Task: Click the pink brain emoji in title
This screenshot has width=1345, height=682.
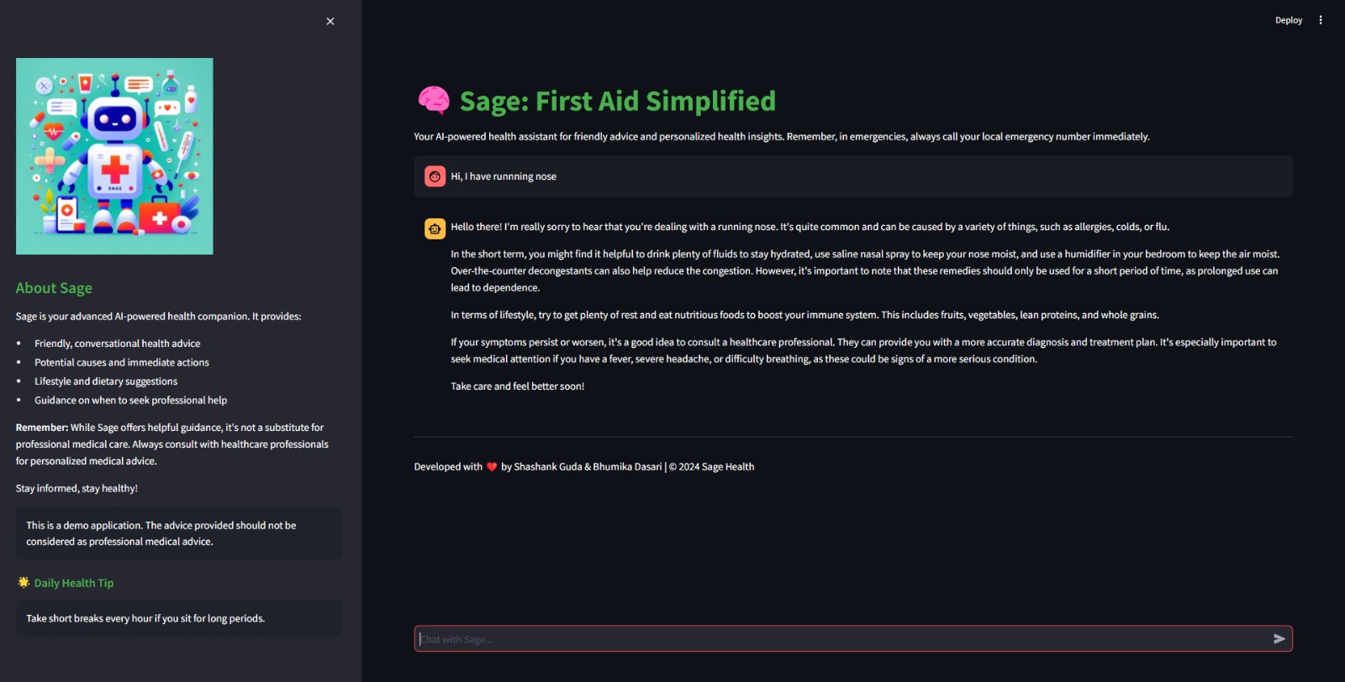Action: tap(434, 101)
